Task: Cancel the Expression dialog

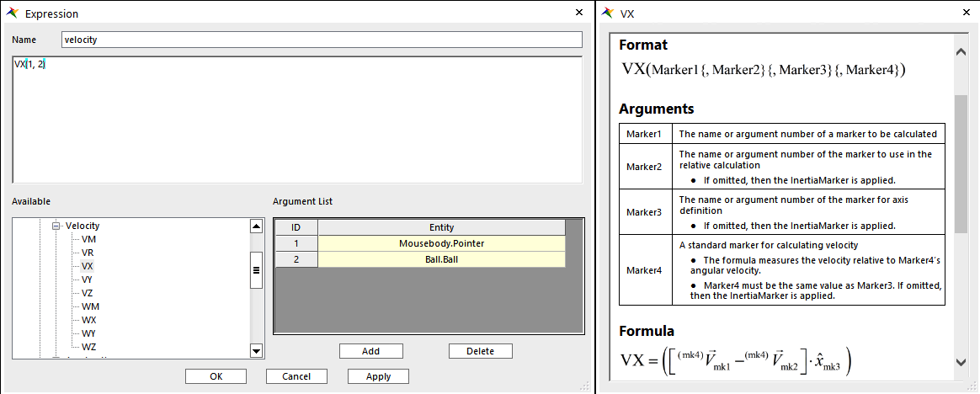Action: click(296, 376)
